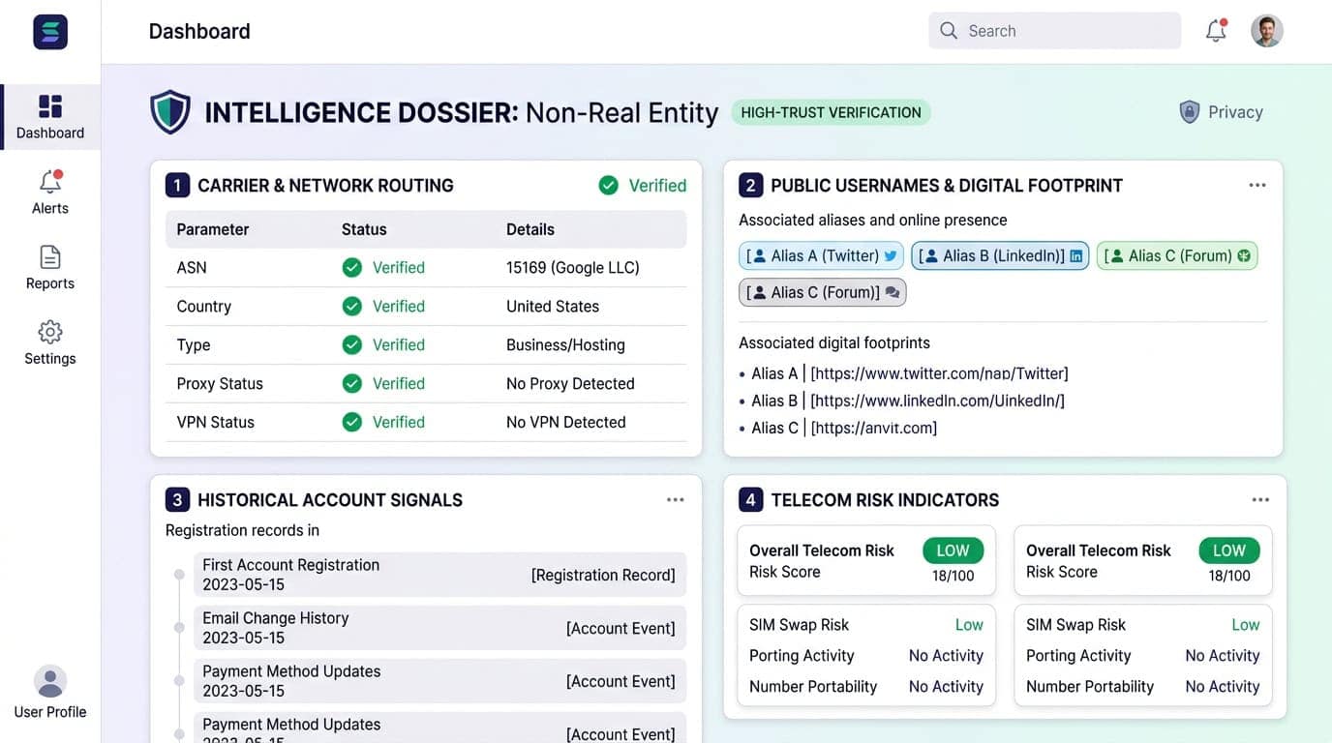This screenshot has width=1332, height=743.
Task: Click the Search field in header
Action: 1055,31
